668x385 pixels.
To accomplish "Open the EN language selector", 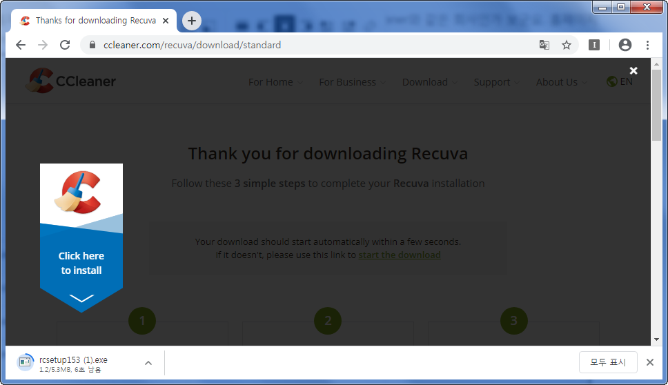I will pyautogui.click(x=620, y=81).
